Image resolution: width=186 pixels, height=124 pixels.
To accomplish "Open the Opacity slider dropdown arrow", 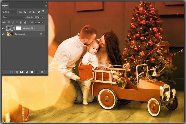I will [x=42, y=17].
